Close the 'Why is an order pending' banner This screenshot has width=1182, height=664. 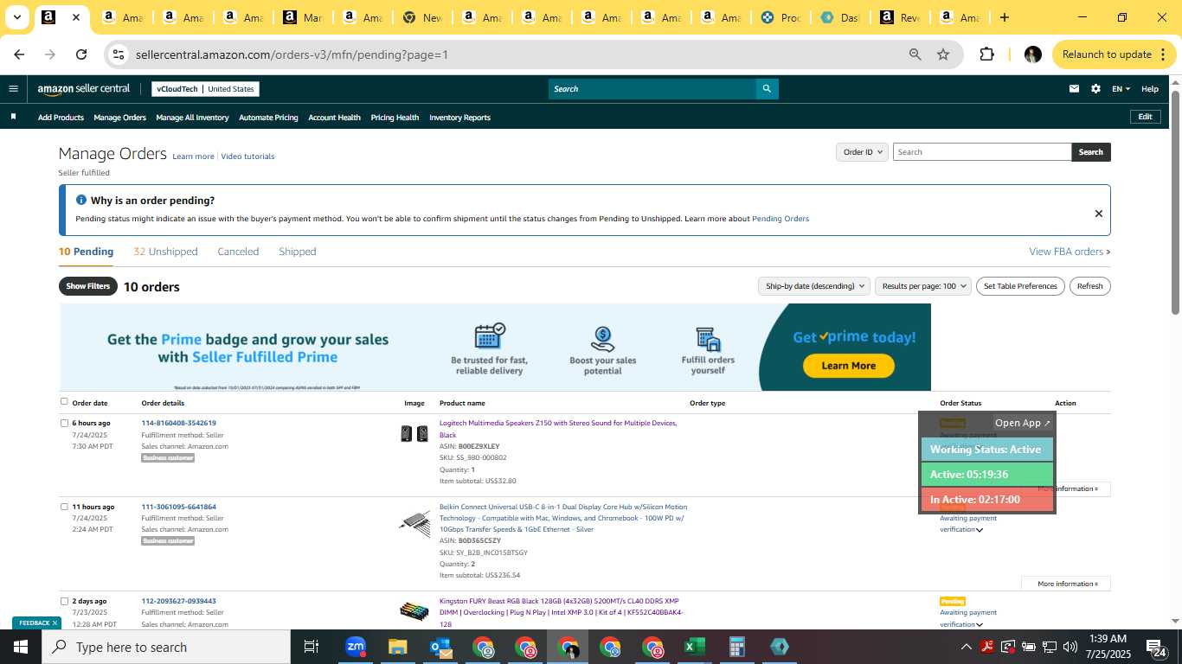[1098, 214]
